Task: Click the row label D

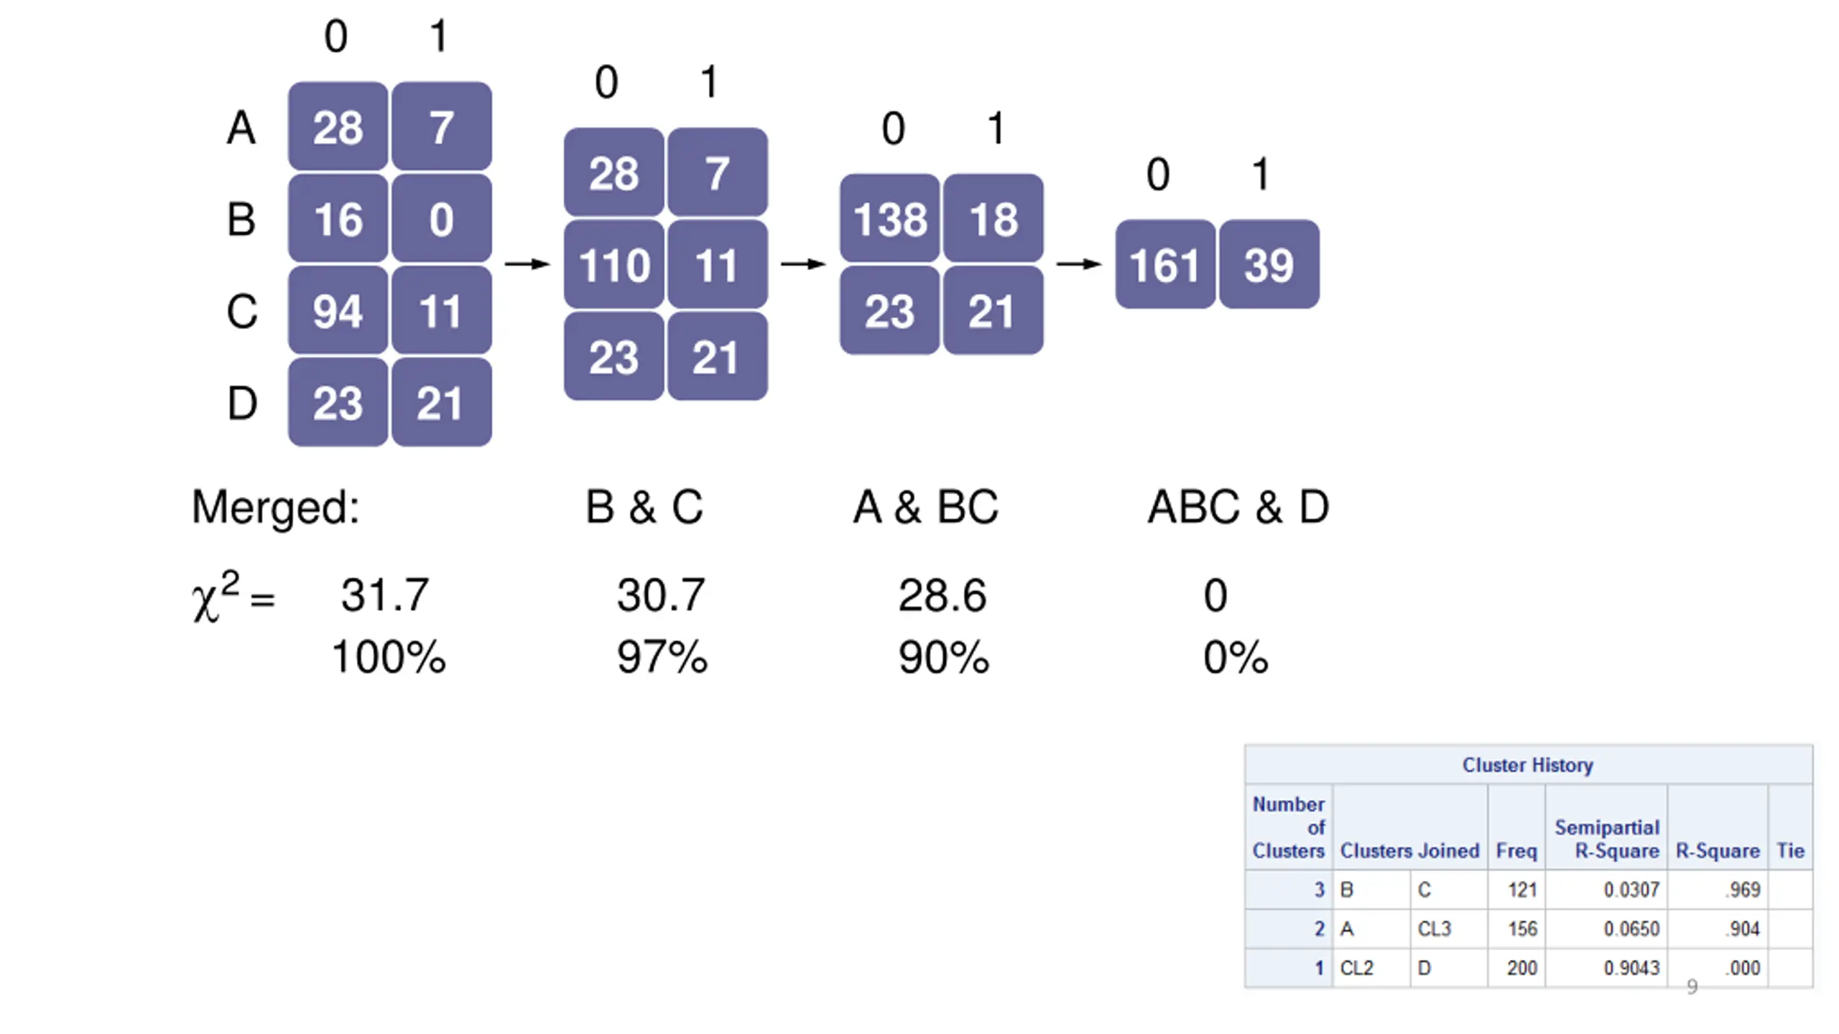Action: 242,403
